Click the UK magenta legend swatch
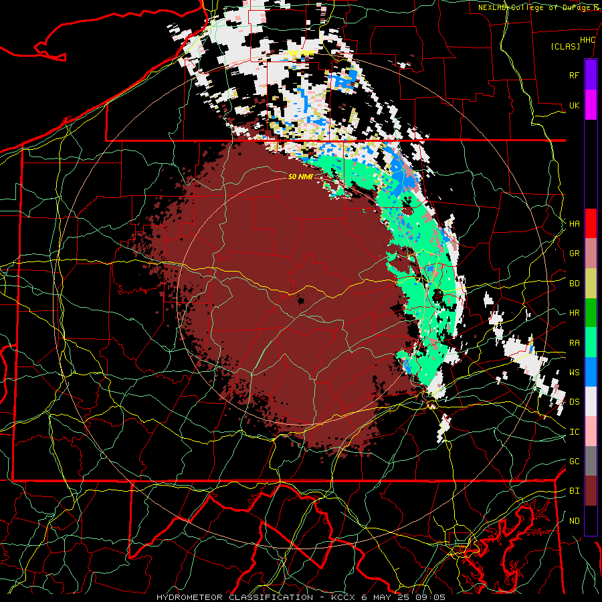The image size is (602, 602). pyautogui.click(x=591, y=105)
